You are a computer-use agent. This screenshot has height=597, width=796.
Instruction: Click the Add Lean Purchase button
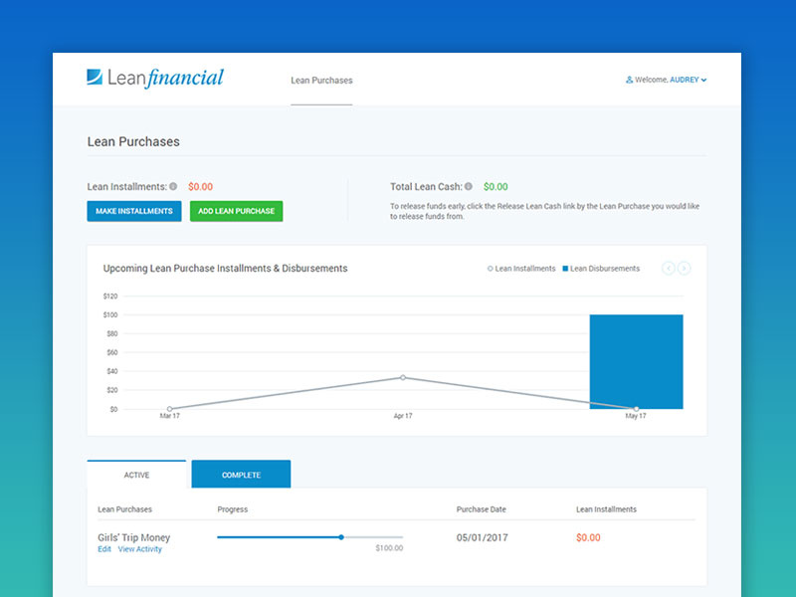pyautogui.click(x=237, y=211)
